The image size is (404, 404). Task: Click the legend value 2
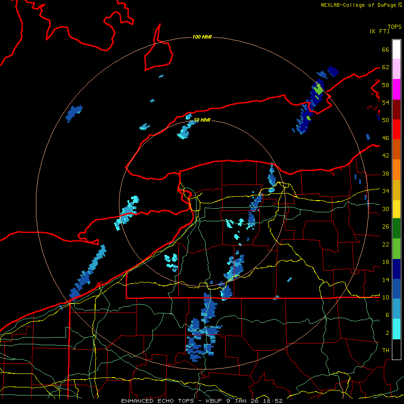tap(387, 333)
